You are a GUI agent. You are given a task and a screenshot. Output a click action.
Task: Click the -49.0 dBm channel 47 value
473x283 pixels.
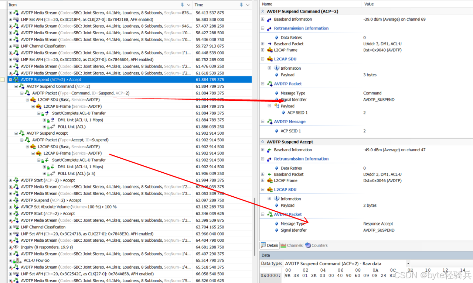point(394,150)
